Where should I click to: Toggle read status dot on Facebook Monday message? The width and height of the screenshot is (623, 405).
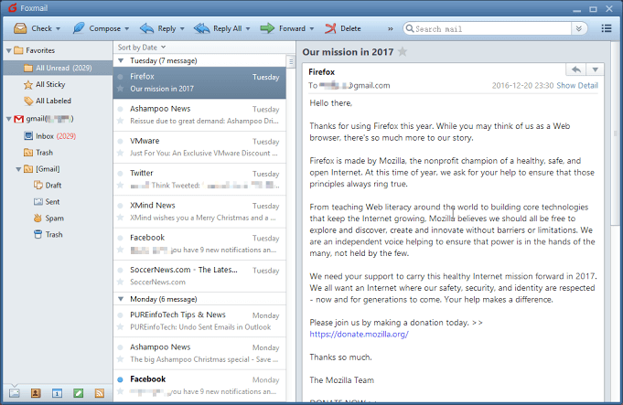tap(120, 379)
